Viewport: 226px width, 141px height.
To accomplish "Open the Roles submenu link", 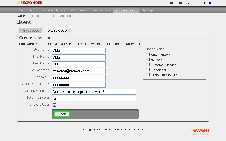I will coord(36,16).
